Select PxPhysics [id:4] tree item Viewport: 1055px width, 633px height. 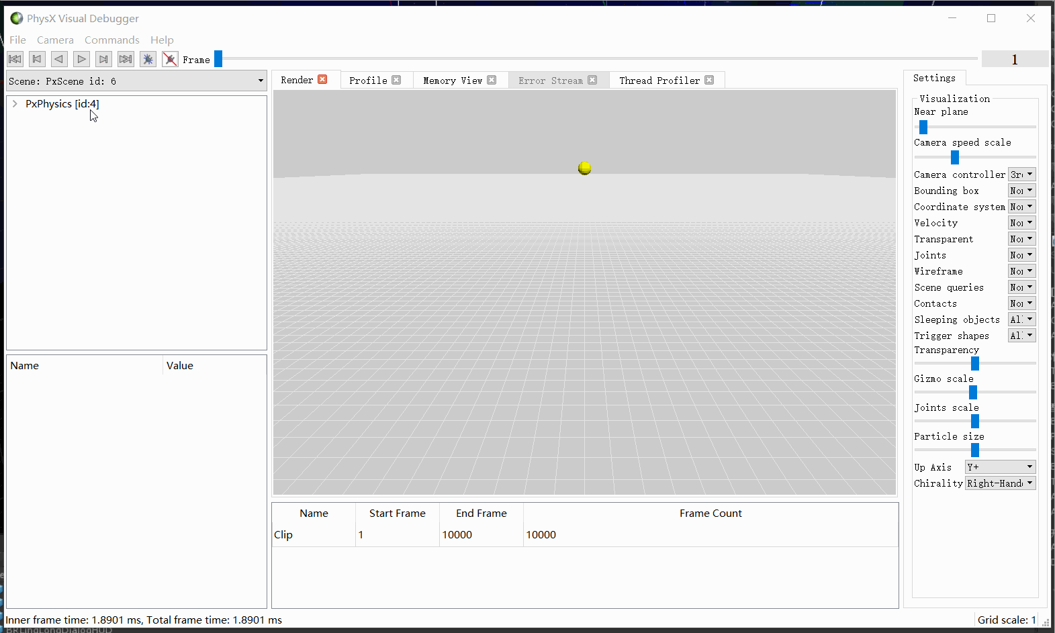[x=62, y=104]
